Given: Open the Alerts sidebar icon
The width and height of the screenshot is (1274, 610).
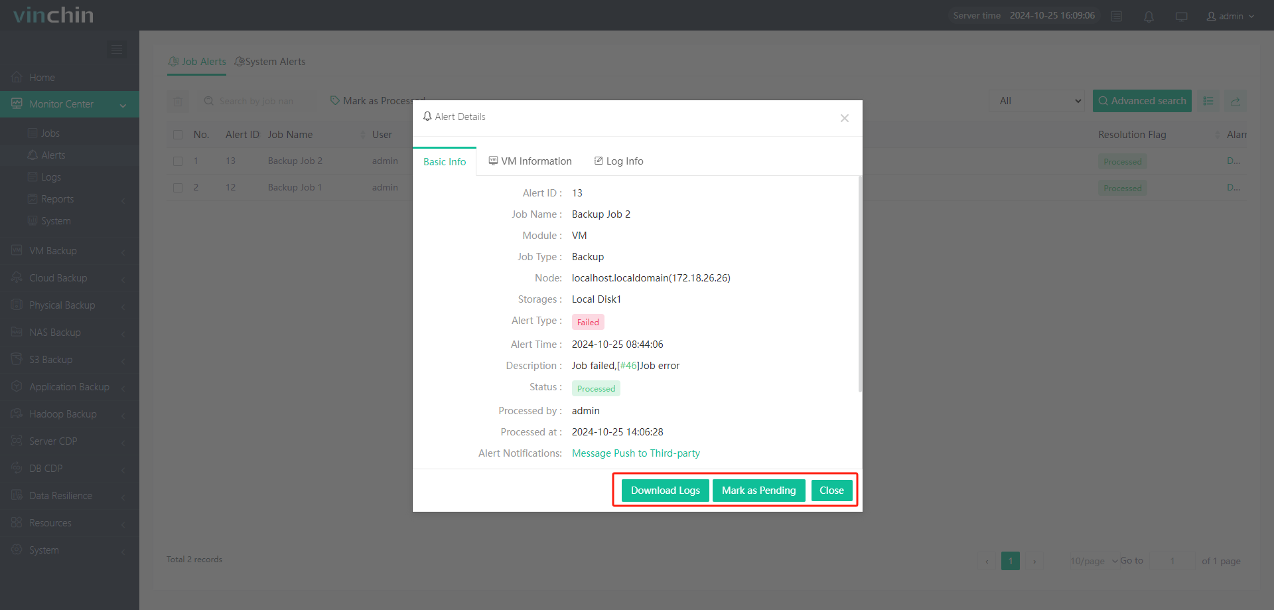Looking at the screenshot, I should tap(32, 155).
